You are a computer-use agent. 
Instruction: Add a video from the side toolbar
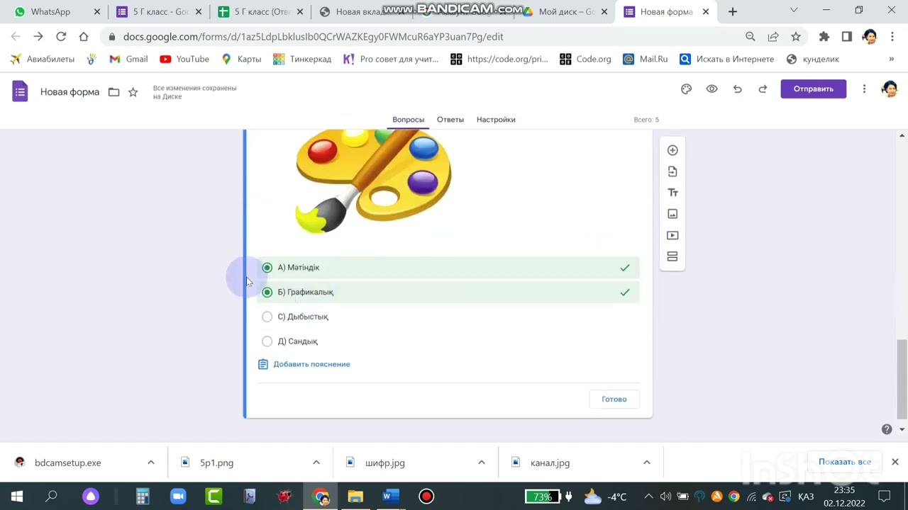tap(672, 235)
